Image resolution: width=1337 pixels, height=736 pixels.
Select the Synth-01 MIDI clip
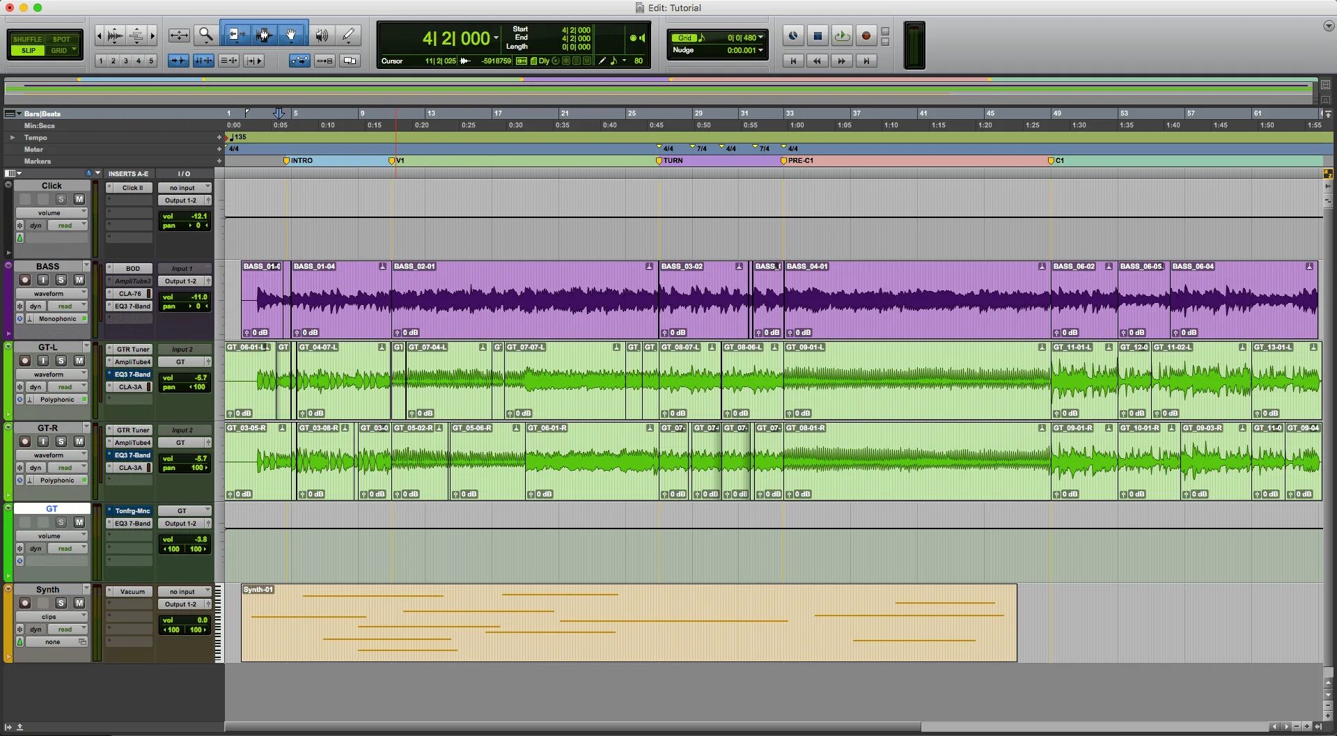pyautogui.click(x=629, y=623)
